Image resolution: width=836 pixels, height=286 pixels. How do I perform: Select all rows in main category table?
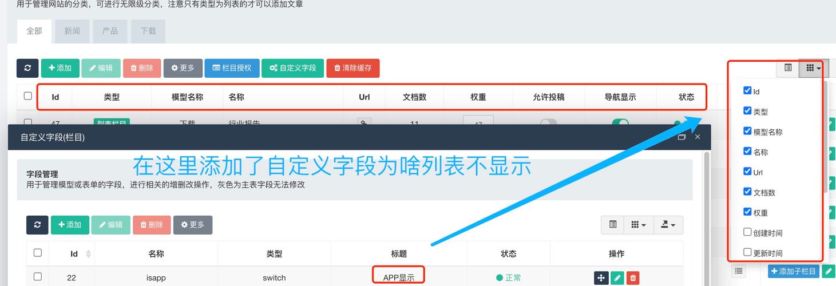(x=27, y=96)
